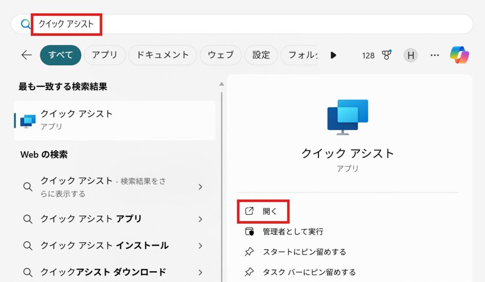
Task: Expand chevron for クイック アシスト インストール suggestion
Action: click(200, 246)
